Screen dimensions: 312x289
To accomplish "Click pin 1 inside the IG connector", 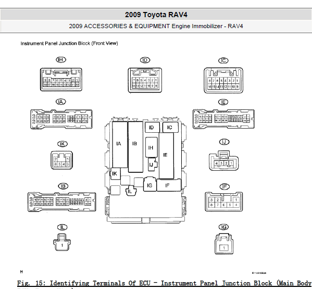I will pyautogui.click(x=224, y=248).
